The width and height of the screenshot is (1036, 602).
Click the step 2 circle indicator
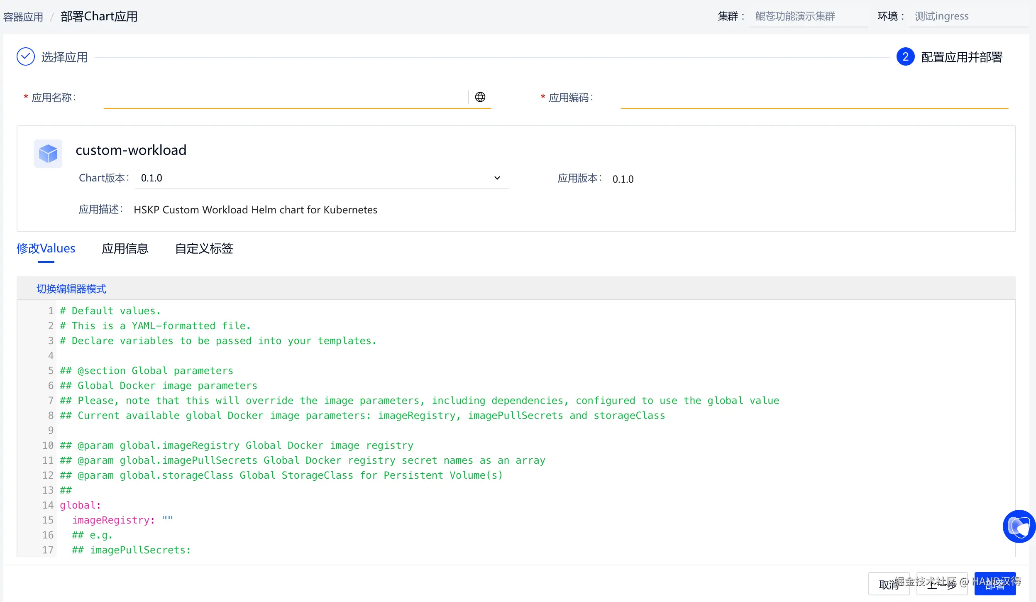tap(905, 57)
